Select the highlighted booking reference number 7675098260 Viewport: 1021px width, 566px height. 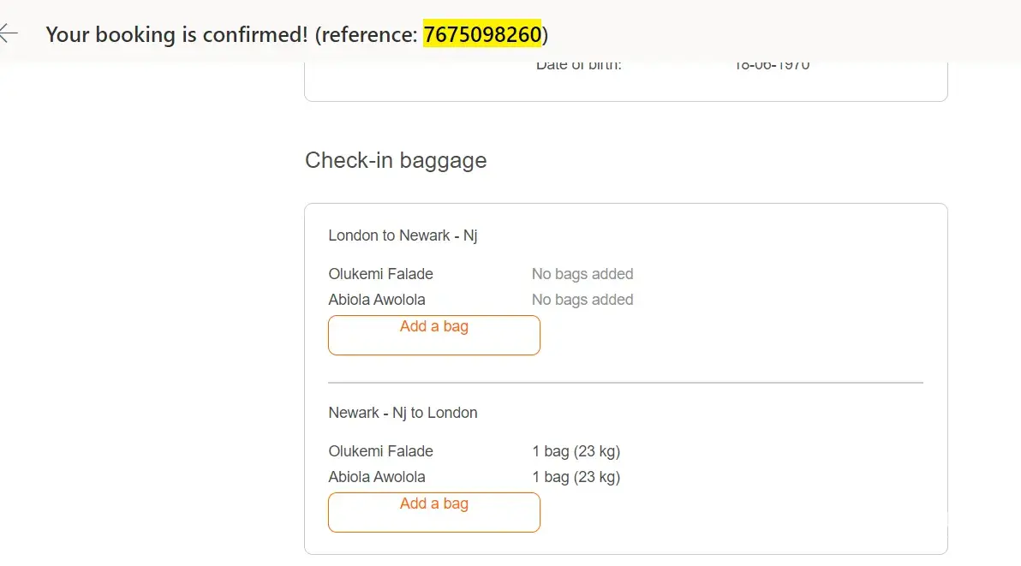[x=482, y=34]
